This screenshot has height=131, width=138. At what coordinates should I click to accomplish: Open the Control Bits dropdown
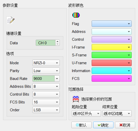46,94
